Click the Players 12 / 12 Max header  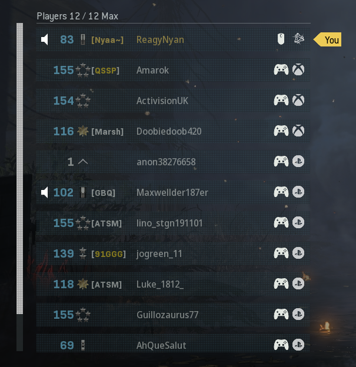(77, 16)
